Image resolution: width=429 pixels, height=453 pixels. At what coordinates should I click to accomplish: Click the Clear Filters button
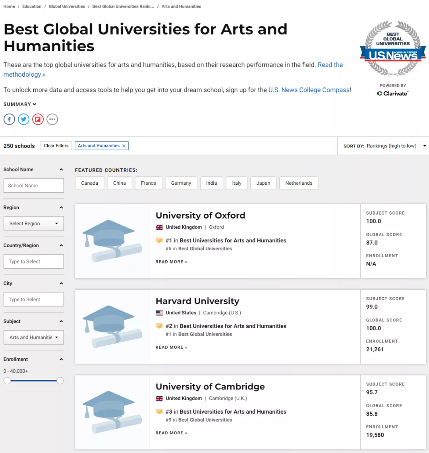(56, 145)
